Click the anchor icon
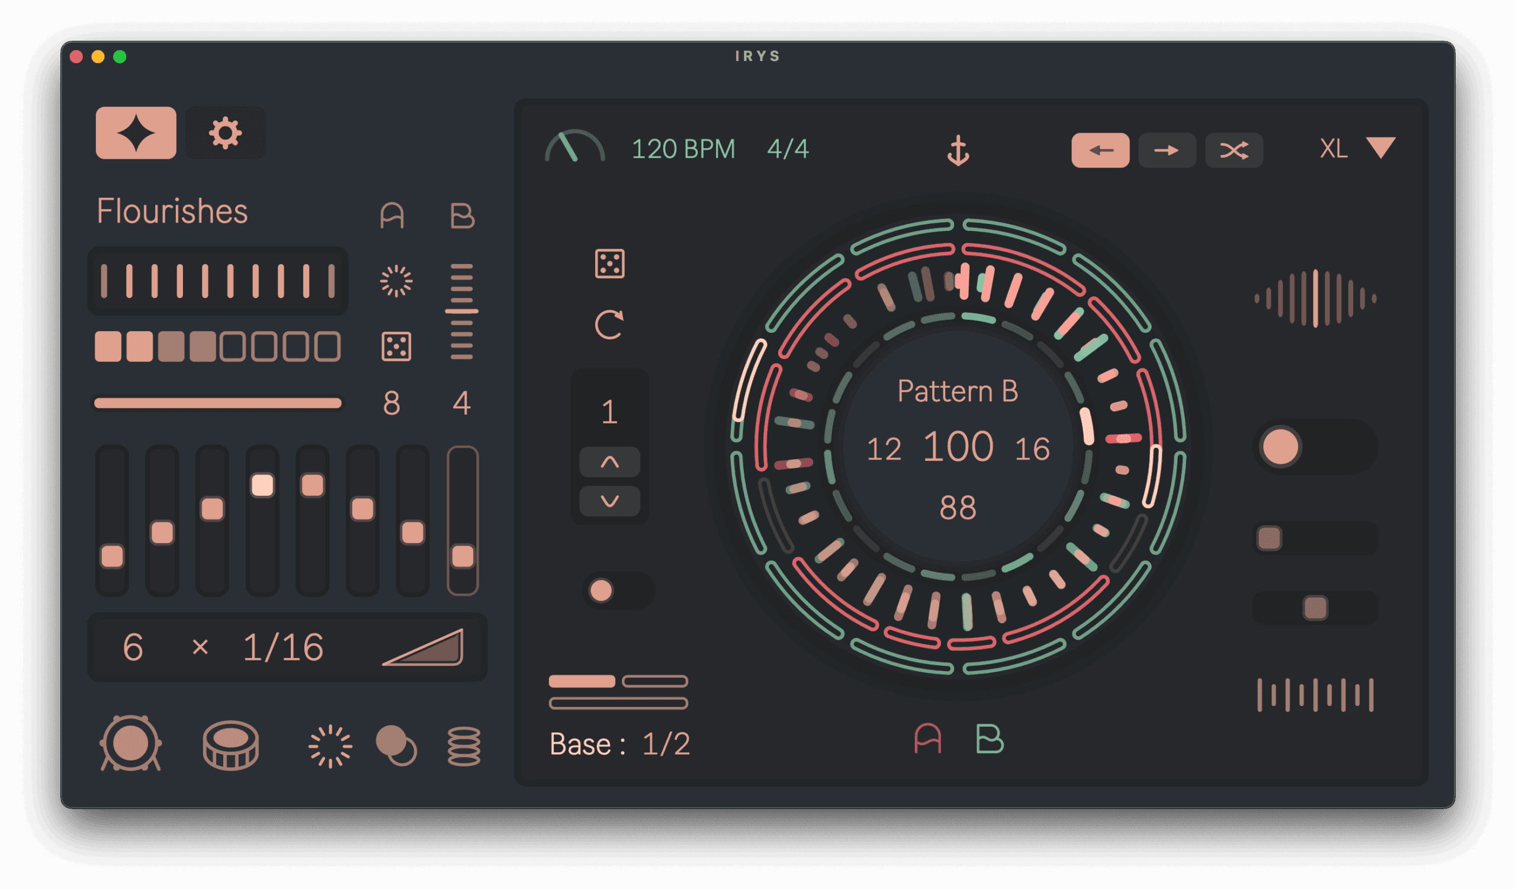 (958, 150)
